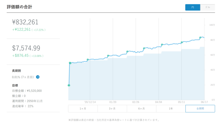Click the 目標金額 ¥5,520,000 goal line
Image resolution: width=223 pixels, height=124 pixels.
coord(27,91)
